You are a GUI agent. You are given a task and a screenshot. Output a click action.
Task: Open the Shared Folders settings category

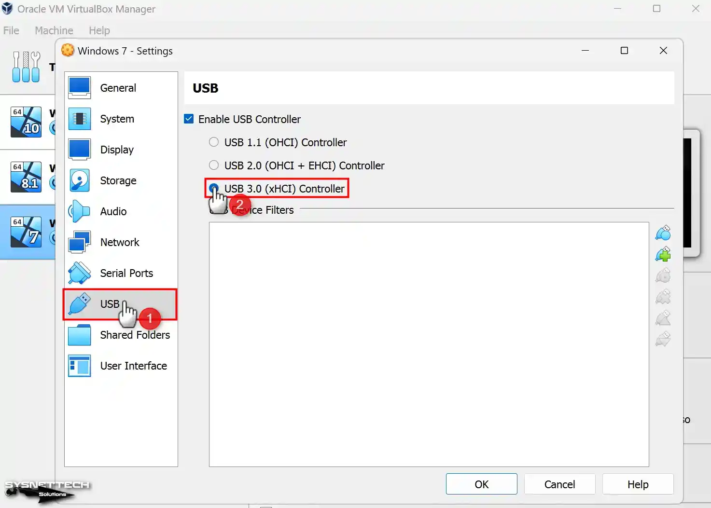(121, 335)
